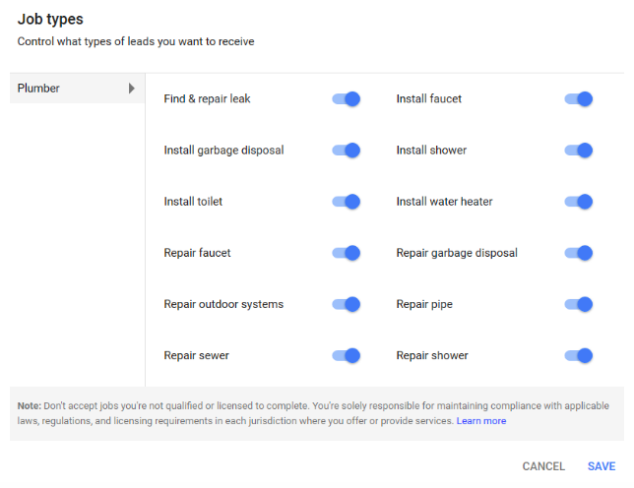Disable Repair outdoor systems leads

tap(347, 304)
